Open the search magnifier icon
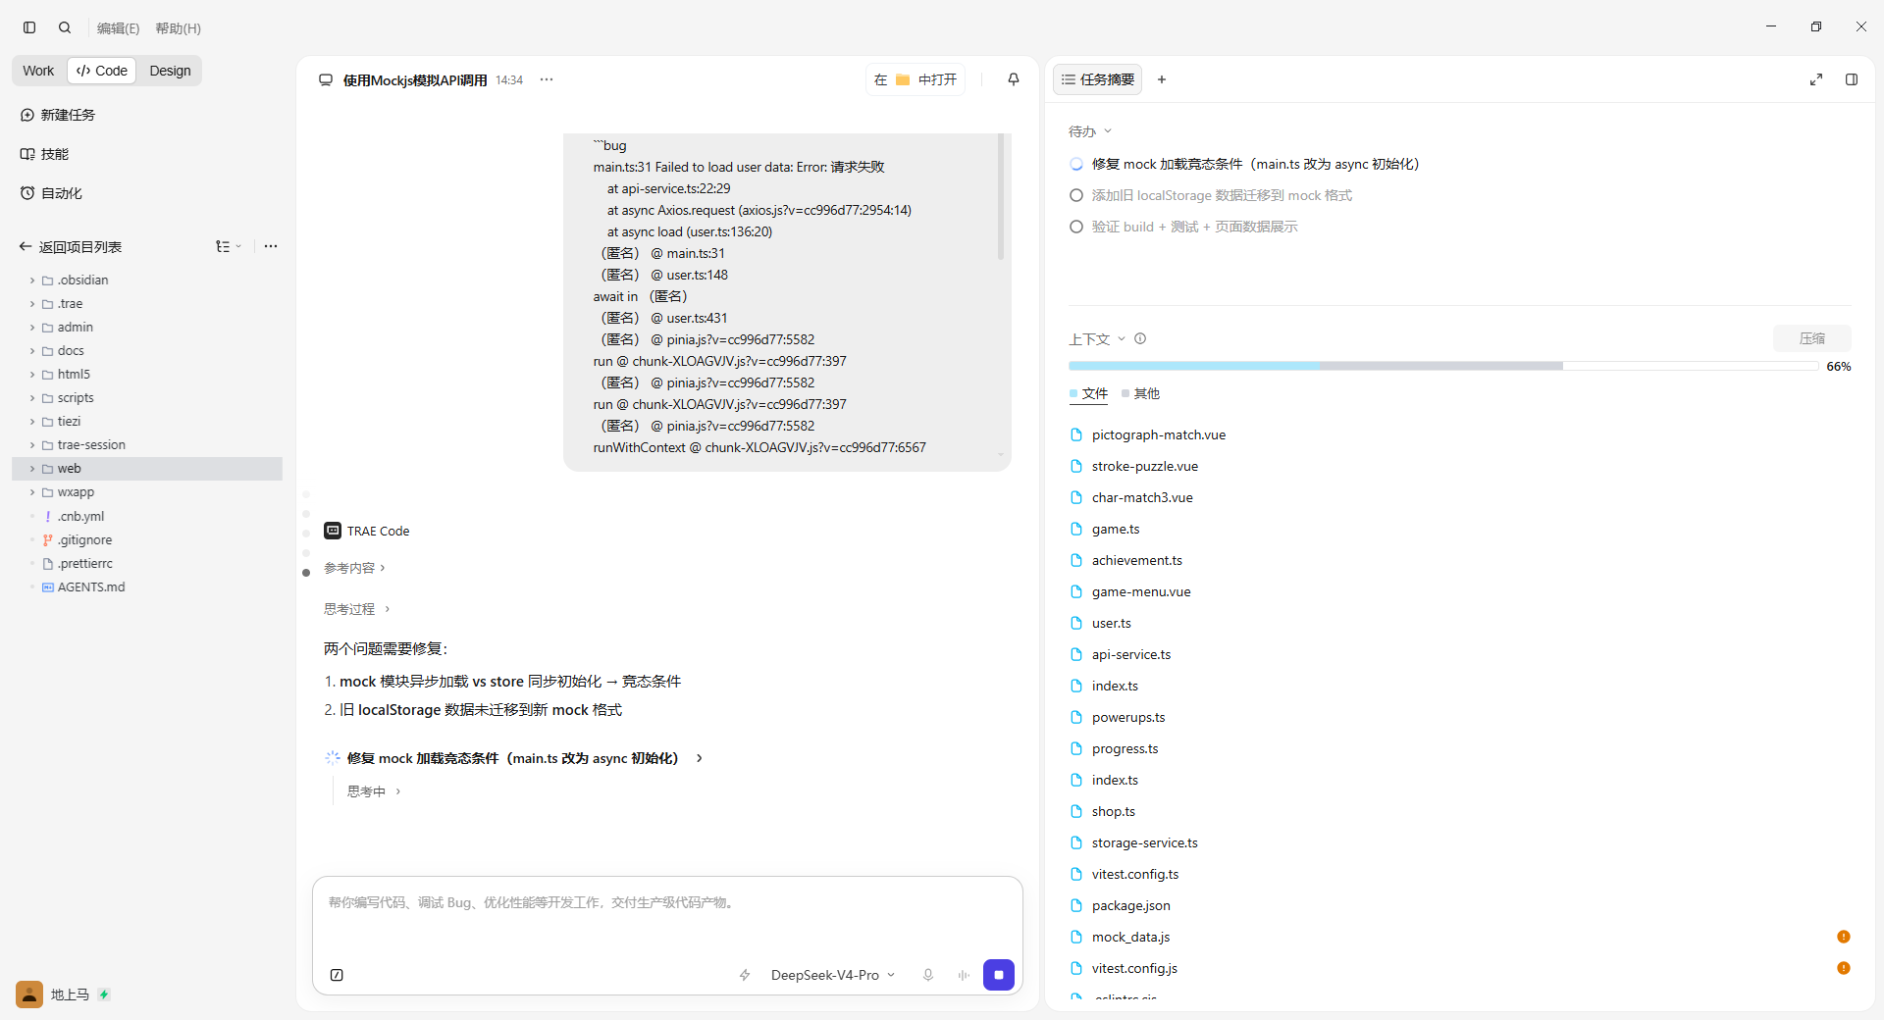This screenshot has height=1020, width=1884. (65, 27)
